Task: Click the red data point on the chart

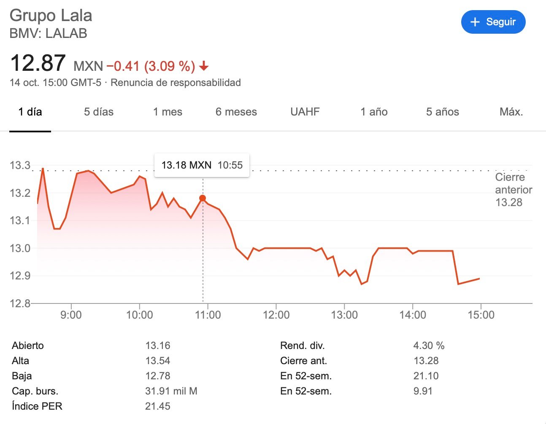Action: click(203, 198)
